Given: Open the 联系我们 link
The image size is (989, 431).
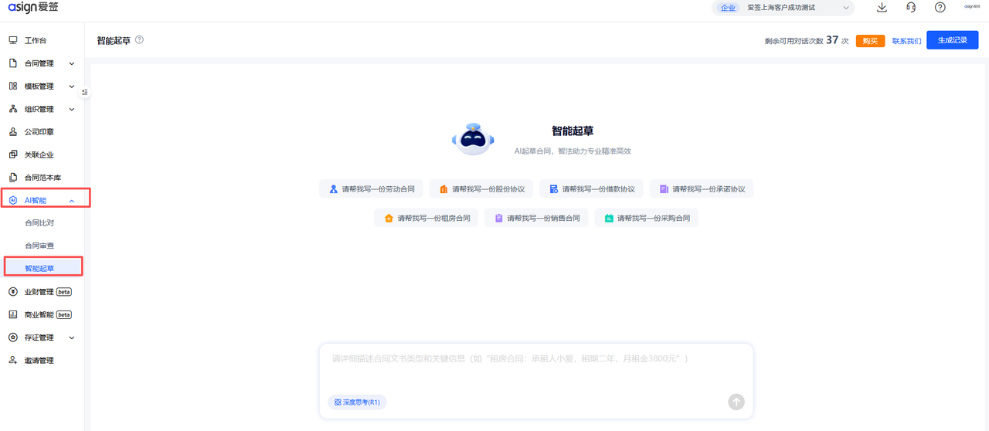Looking at the screenshot, I should [906, 41].
